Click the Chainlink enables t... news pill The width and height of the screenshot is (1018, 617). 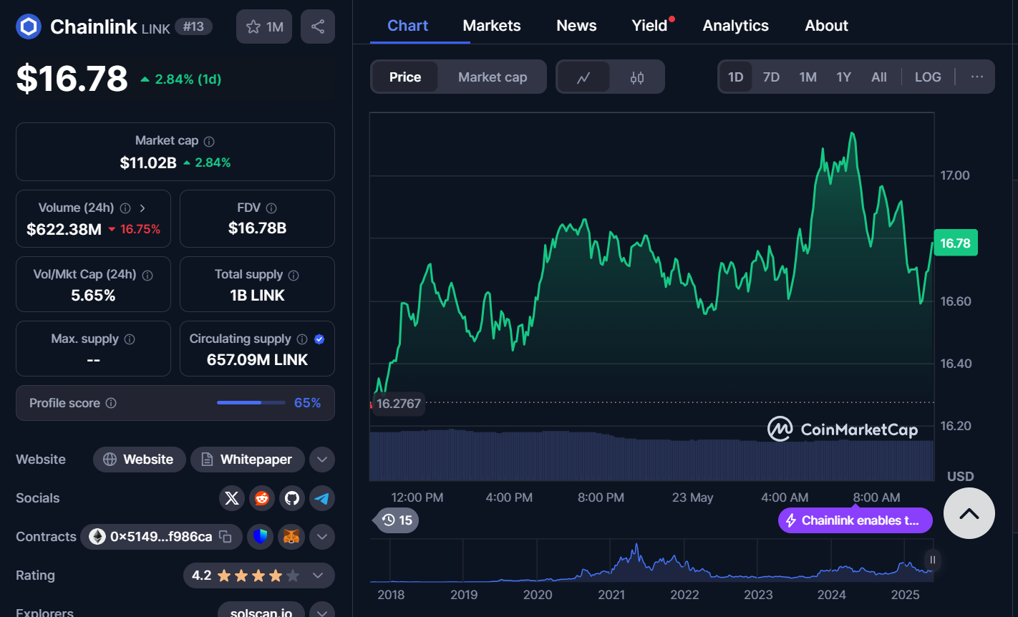point(855,520)
